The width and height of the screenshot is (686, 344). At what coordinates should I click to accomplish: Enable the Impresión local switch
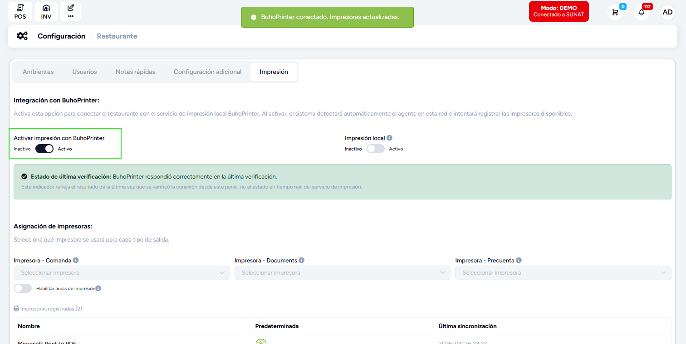tap(376, 149)
